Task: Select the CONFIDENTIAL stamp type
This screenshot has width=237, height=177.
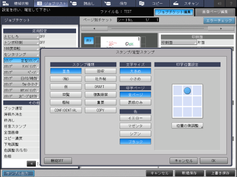Action: (x=66, y=110)
